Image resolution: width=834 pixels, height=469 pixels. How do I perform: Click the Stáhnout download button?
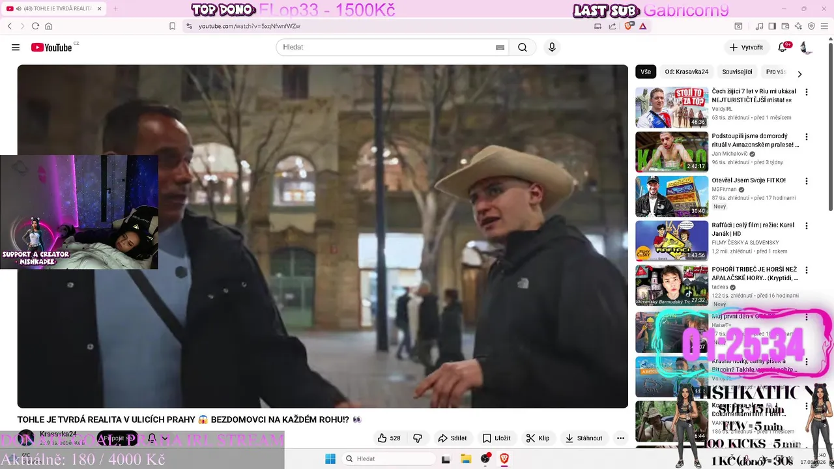pyautogui.click(x=584, y=438)
